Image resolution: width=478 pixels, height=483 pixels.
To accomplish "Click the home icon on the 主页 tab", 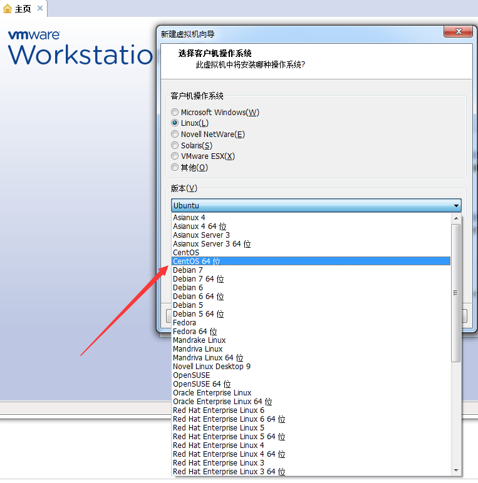I will click(x=8, y=9).
